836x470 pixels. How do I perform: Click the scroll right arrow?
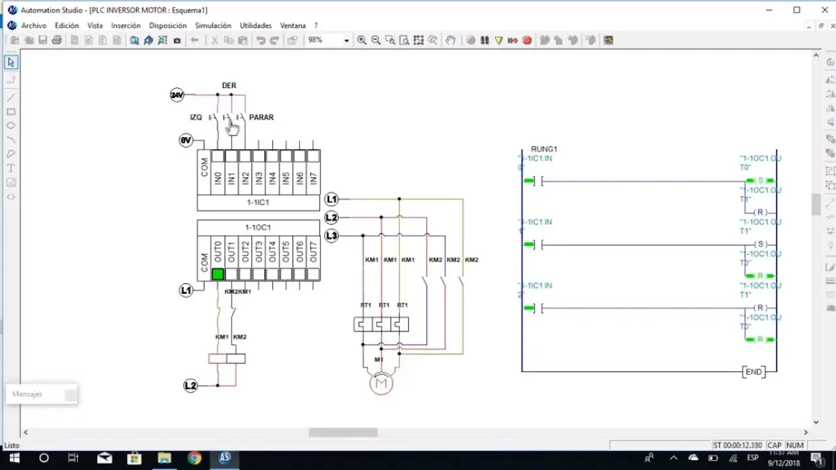[x=805, y=432]
